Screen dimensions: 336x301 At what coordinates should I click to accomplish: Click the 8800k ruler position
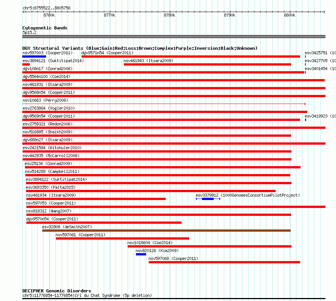pyautogui.click(x=290, y=15)
